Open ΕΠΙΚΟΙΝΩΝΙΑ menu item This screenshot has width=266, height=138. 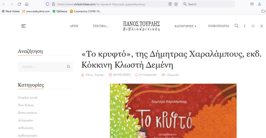[219, 26]
